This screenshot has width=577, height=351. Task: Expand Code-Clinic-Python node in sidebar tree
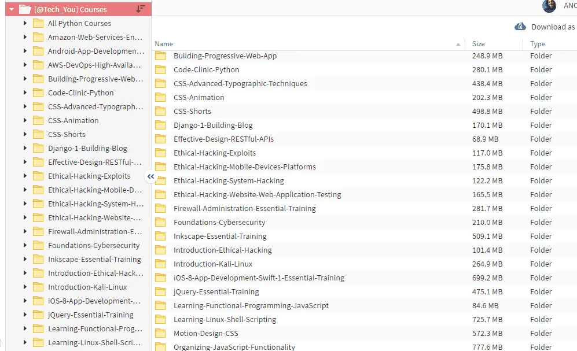25,93
